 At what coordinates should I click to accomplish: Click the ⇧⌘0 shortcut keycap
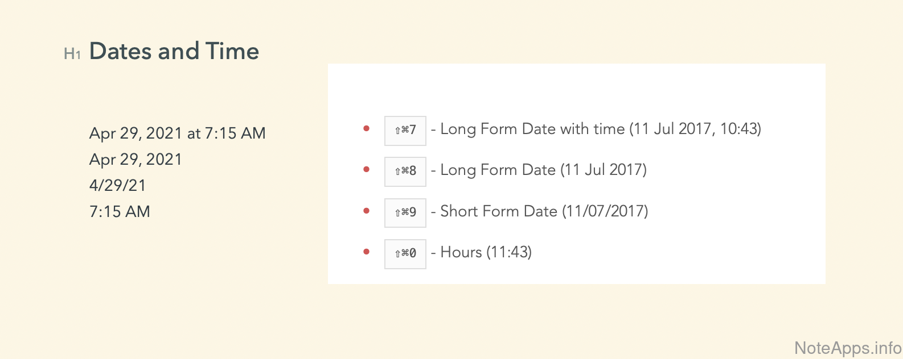[x=405, y=253]
